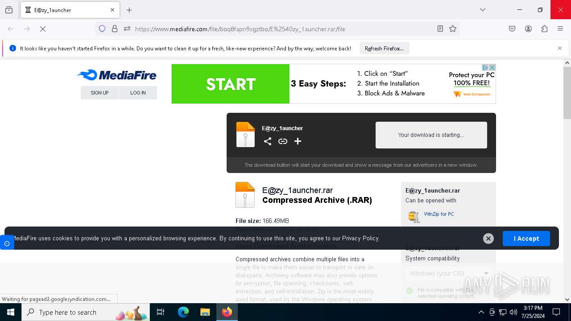Image resolution: width=571 pixels, height=321 pixels.
Task: Click WinZip for PC link
Action: click(x=439, y=214)
